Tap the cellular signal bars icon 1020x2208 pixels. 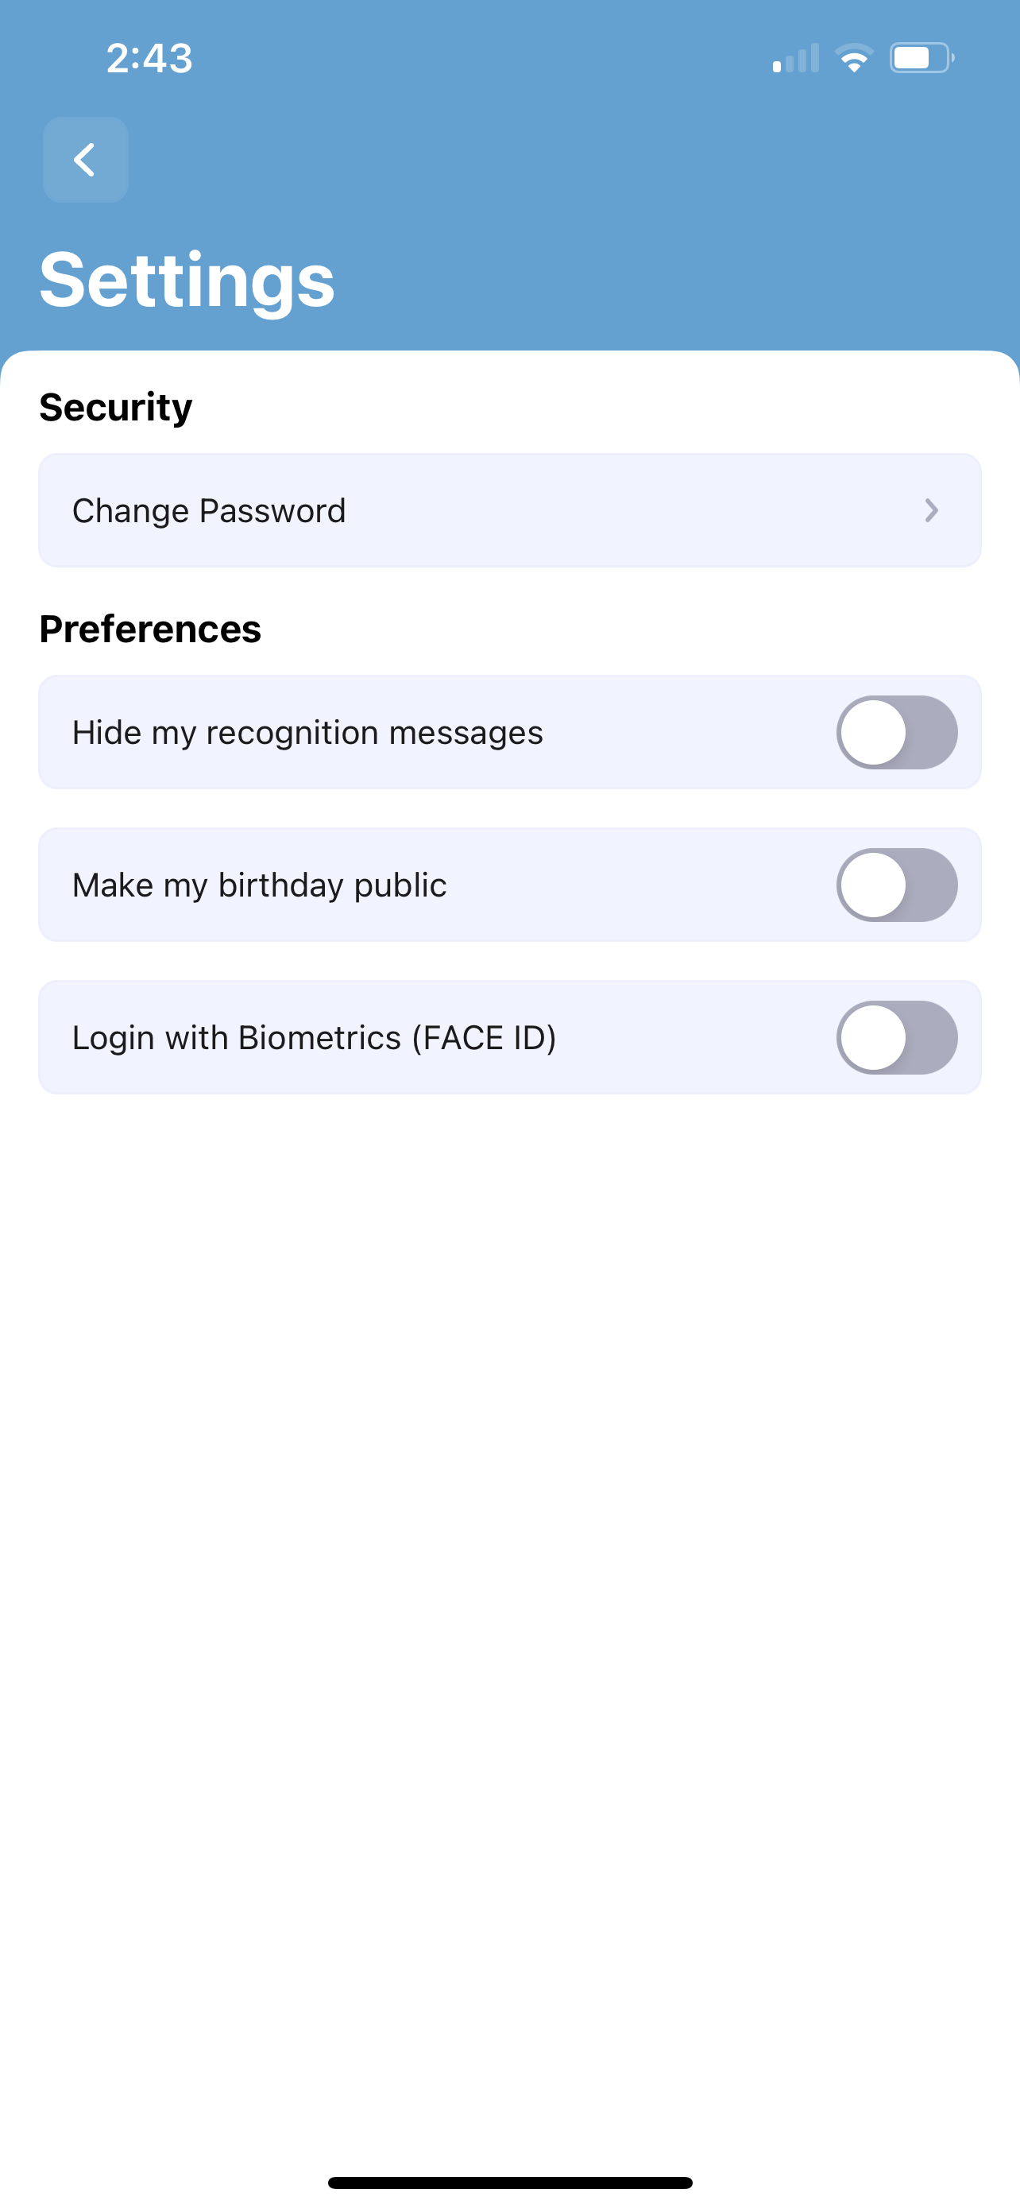click(x=796, y=58)
